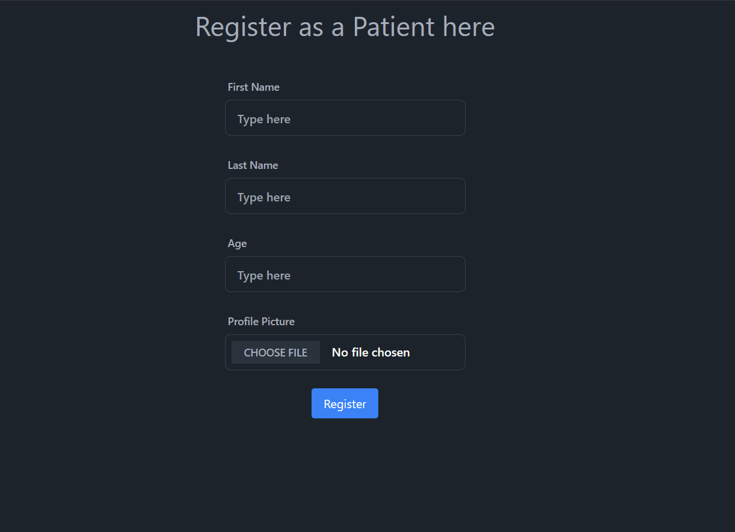This screenshot has height=532, width=735.
Task: Click the Profile Picture label
Action: tap(261, 322)
